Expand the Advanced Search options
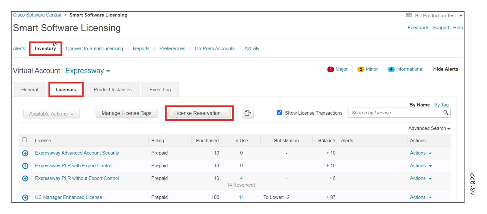Screen dimensions: 487x214 429,128
